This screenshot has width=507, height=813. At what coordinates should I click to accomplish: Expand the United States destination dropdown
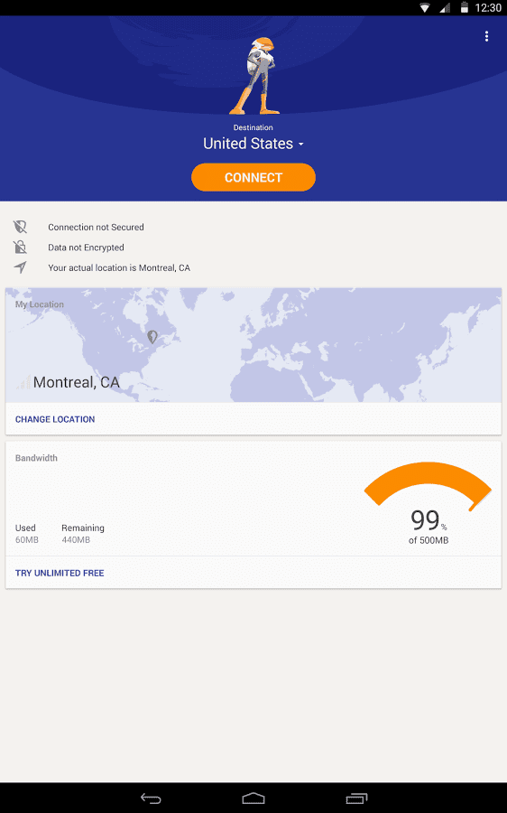click(253, 144)
